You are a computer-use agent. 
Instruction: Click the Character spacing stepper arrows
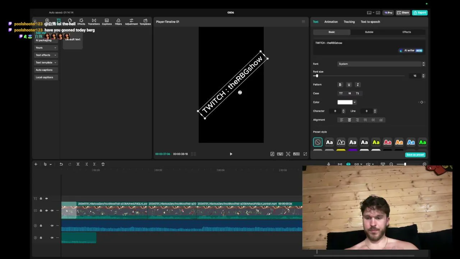(343, 111)
